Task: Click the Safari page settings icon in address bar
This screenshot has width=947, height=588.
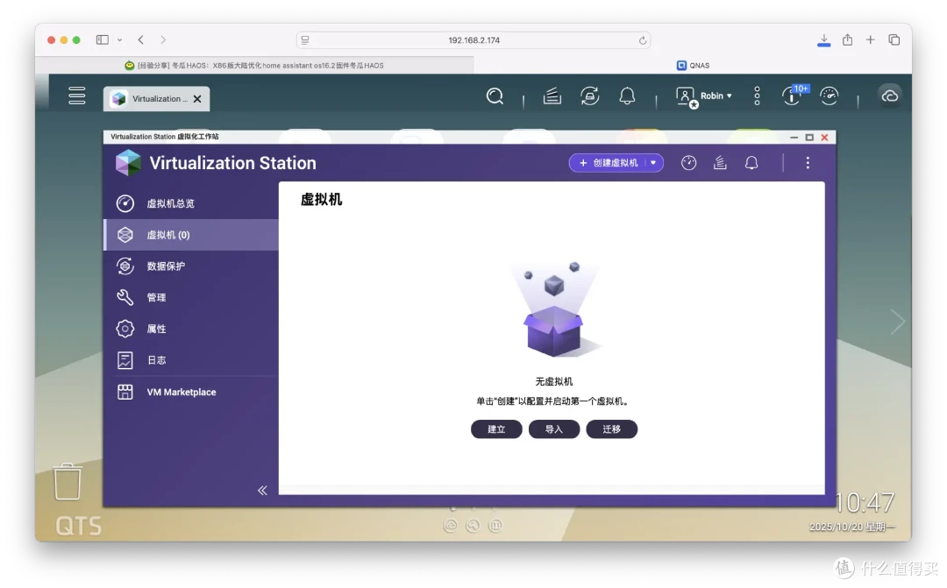Action: [x=306, y=40]
